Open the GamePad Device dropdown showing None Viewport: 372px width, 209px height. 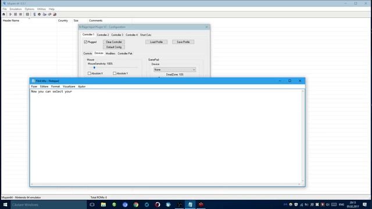pyautogui.click(x=174, y=70)
